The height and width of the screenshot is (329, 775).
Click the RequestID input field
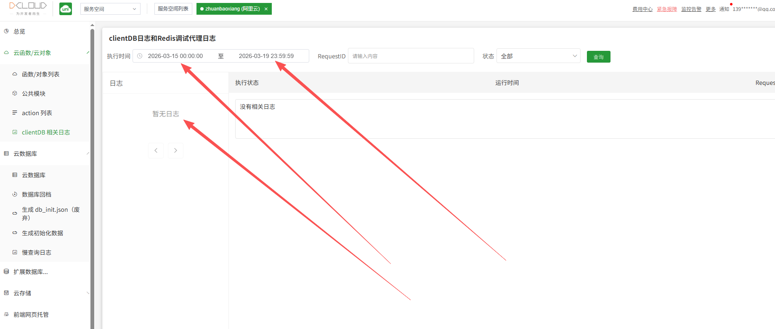point(411,56)
